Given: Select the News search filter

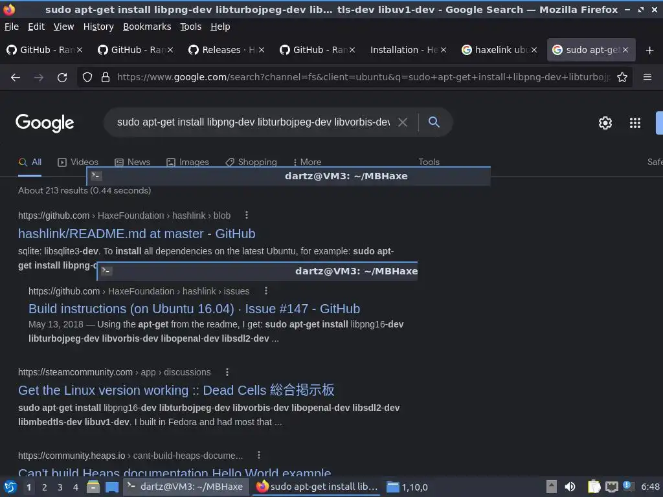Looking at the screenshot, I should pyautogui.click(x=132, y=162).
